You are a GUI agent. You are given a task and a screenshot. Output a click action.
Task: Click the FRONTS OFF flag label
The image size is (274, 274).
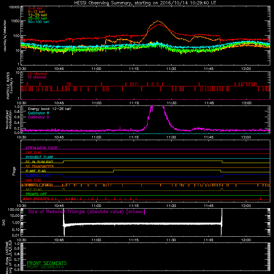[x=36, y=194]
